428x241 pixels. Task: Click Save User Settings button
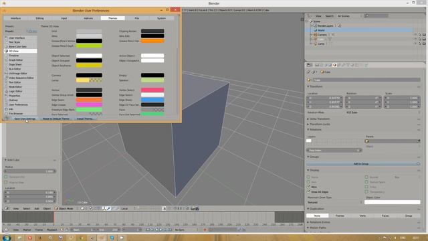point(25,119)
